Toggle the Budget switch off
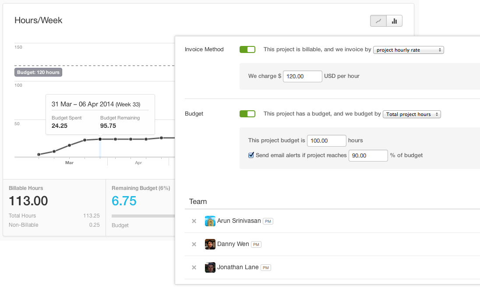Screen dimensions: 480x288 [247, 114]
